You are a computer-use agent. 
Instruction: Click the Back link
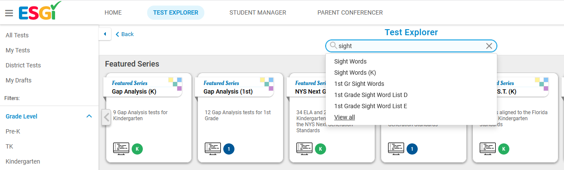[x=125, y=34]
